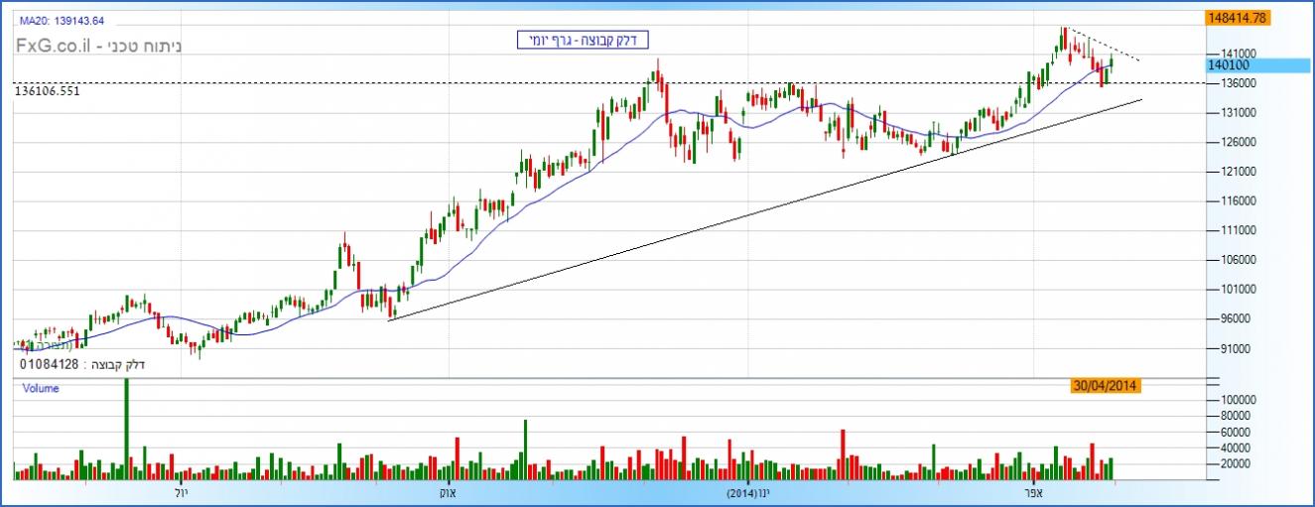Select the boxed Hebrew chart title
The height and width of the screenshot is (507, 1315).
[583, 40]
